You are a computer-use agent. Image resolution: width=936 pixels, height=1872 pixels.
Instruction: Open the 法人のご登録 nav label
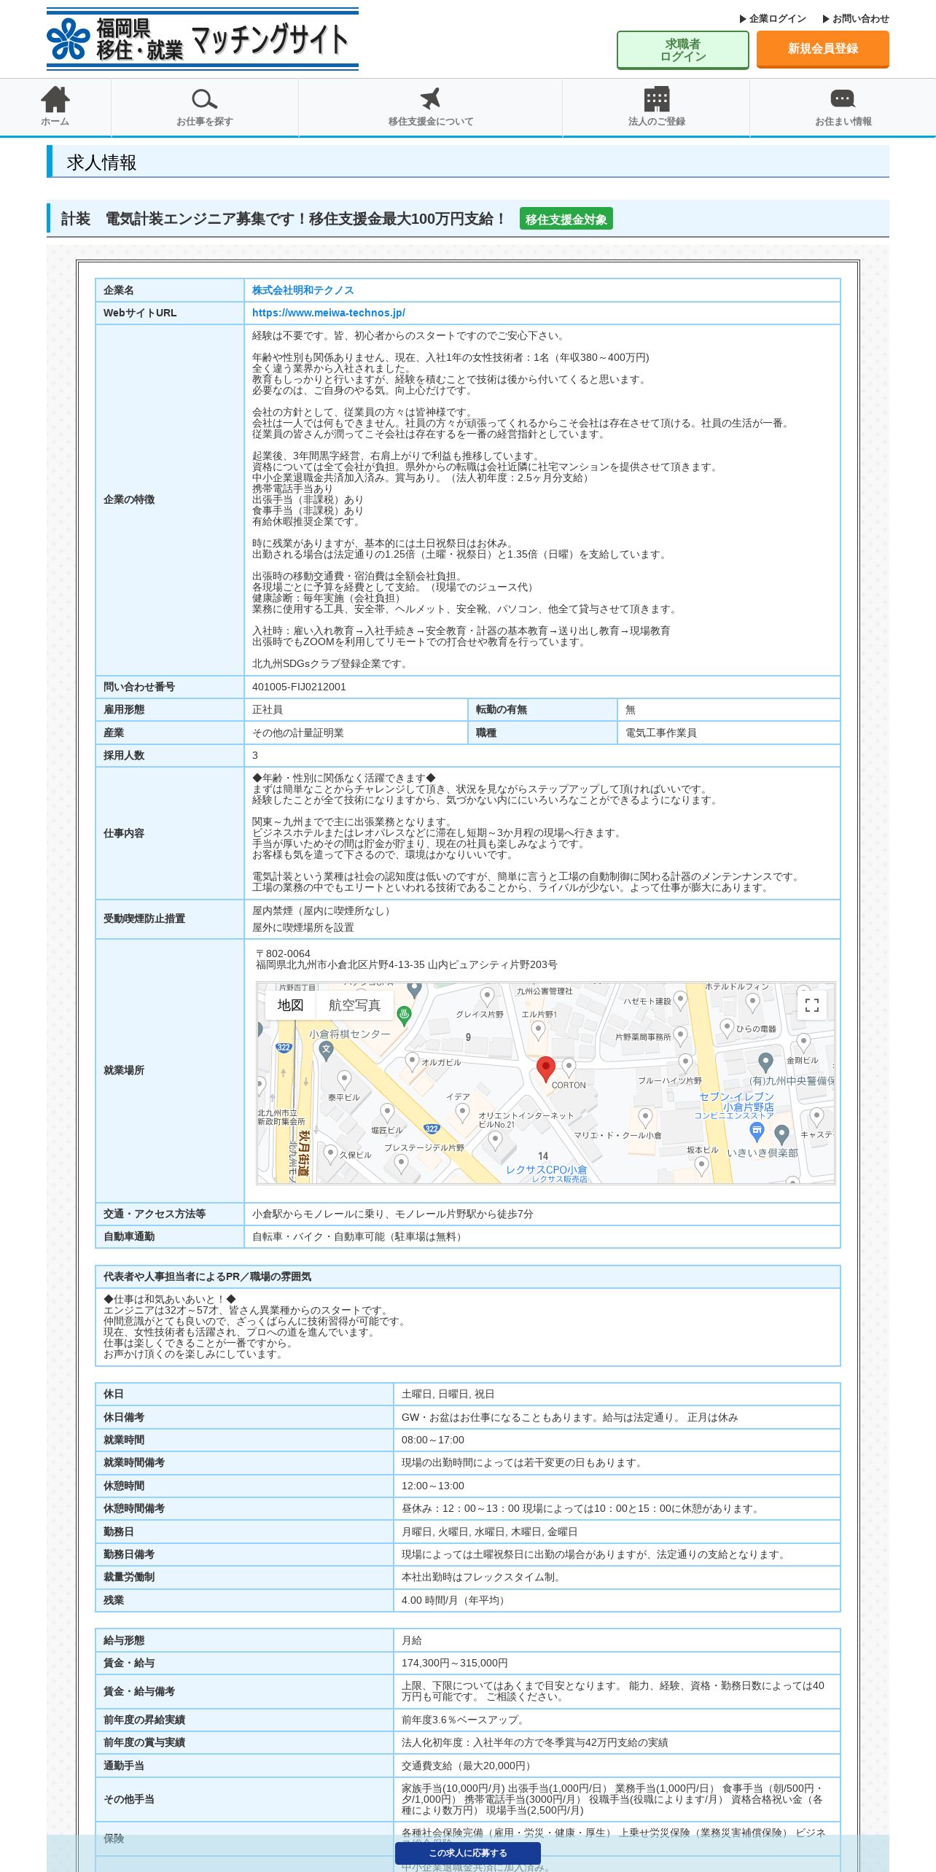click(x=656, y=122)
